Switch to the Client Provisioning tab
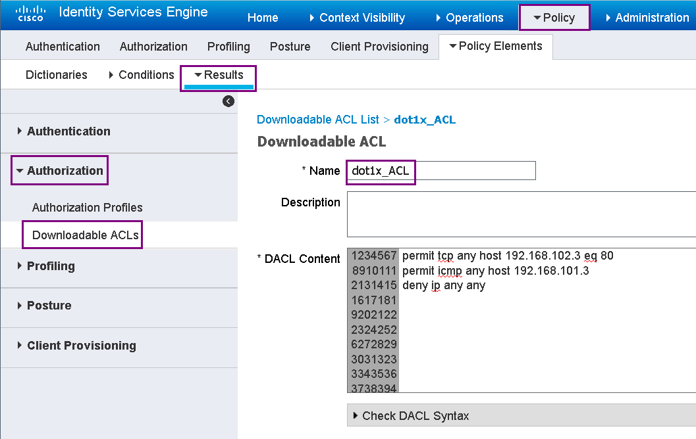Viewport: 696px width, 439px height. [379, 46]
